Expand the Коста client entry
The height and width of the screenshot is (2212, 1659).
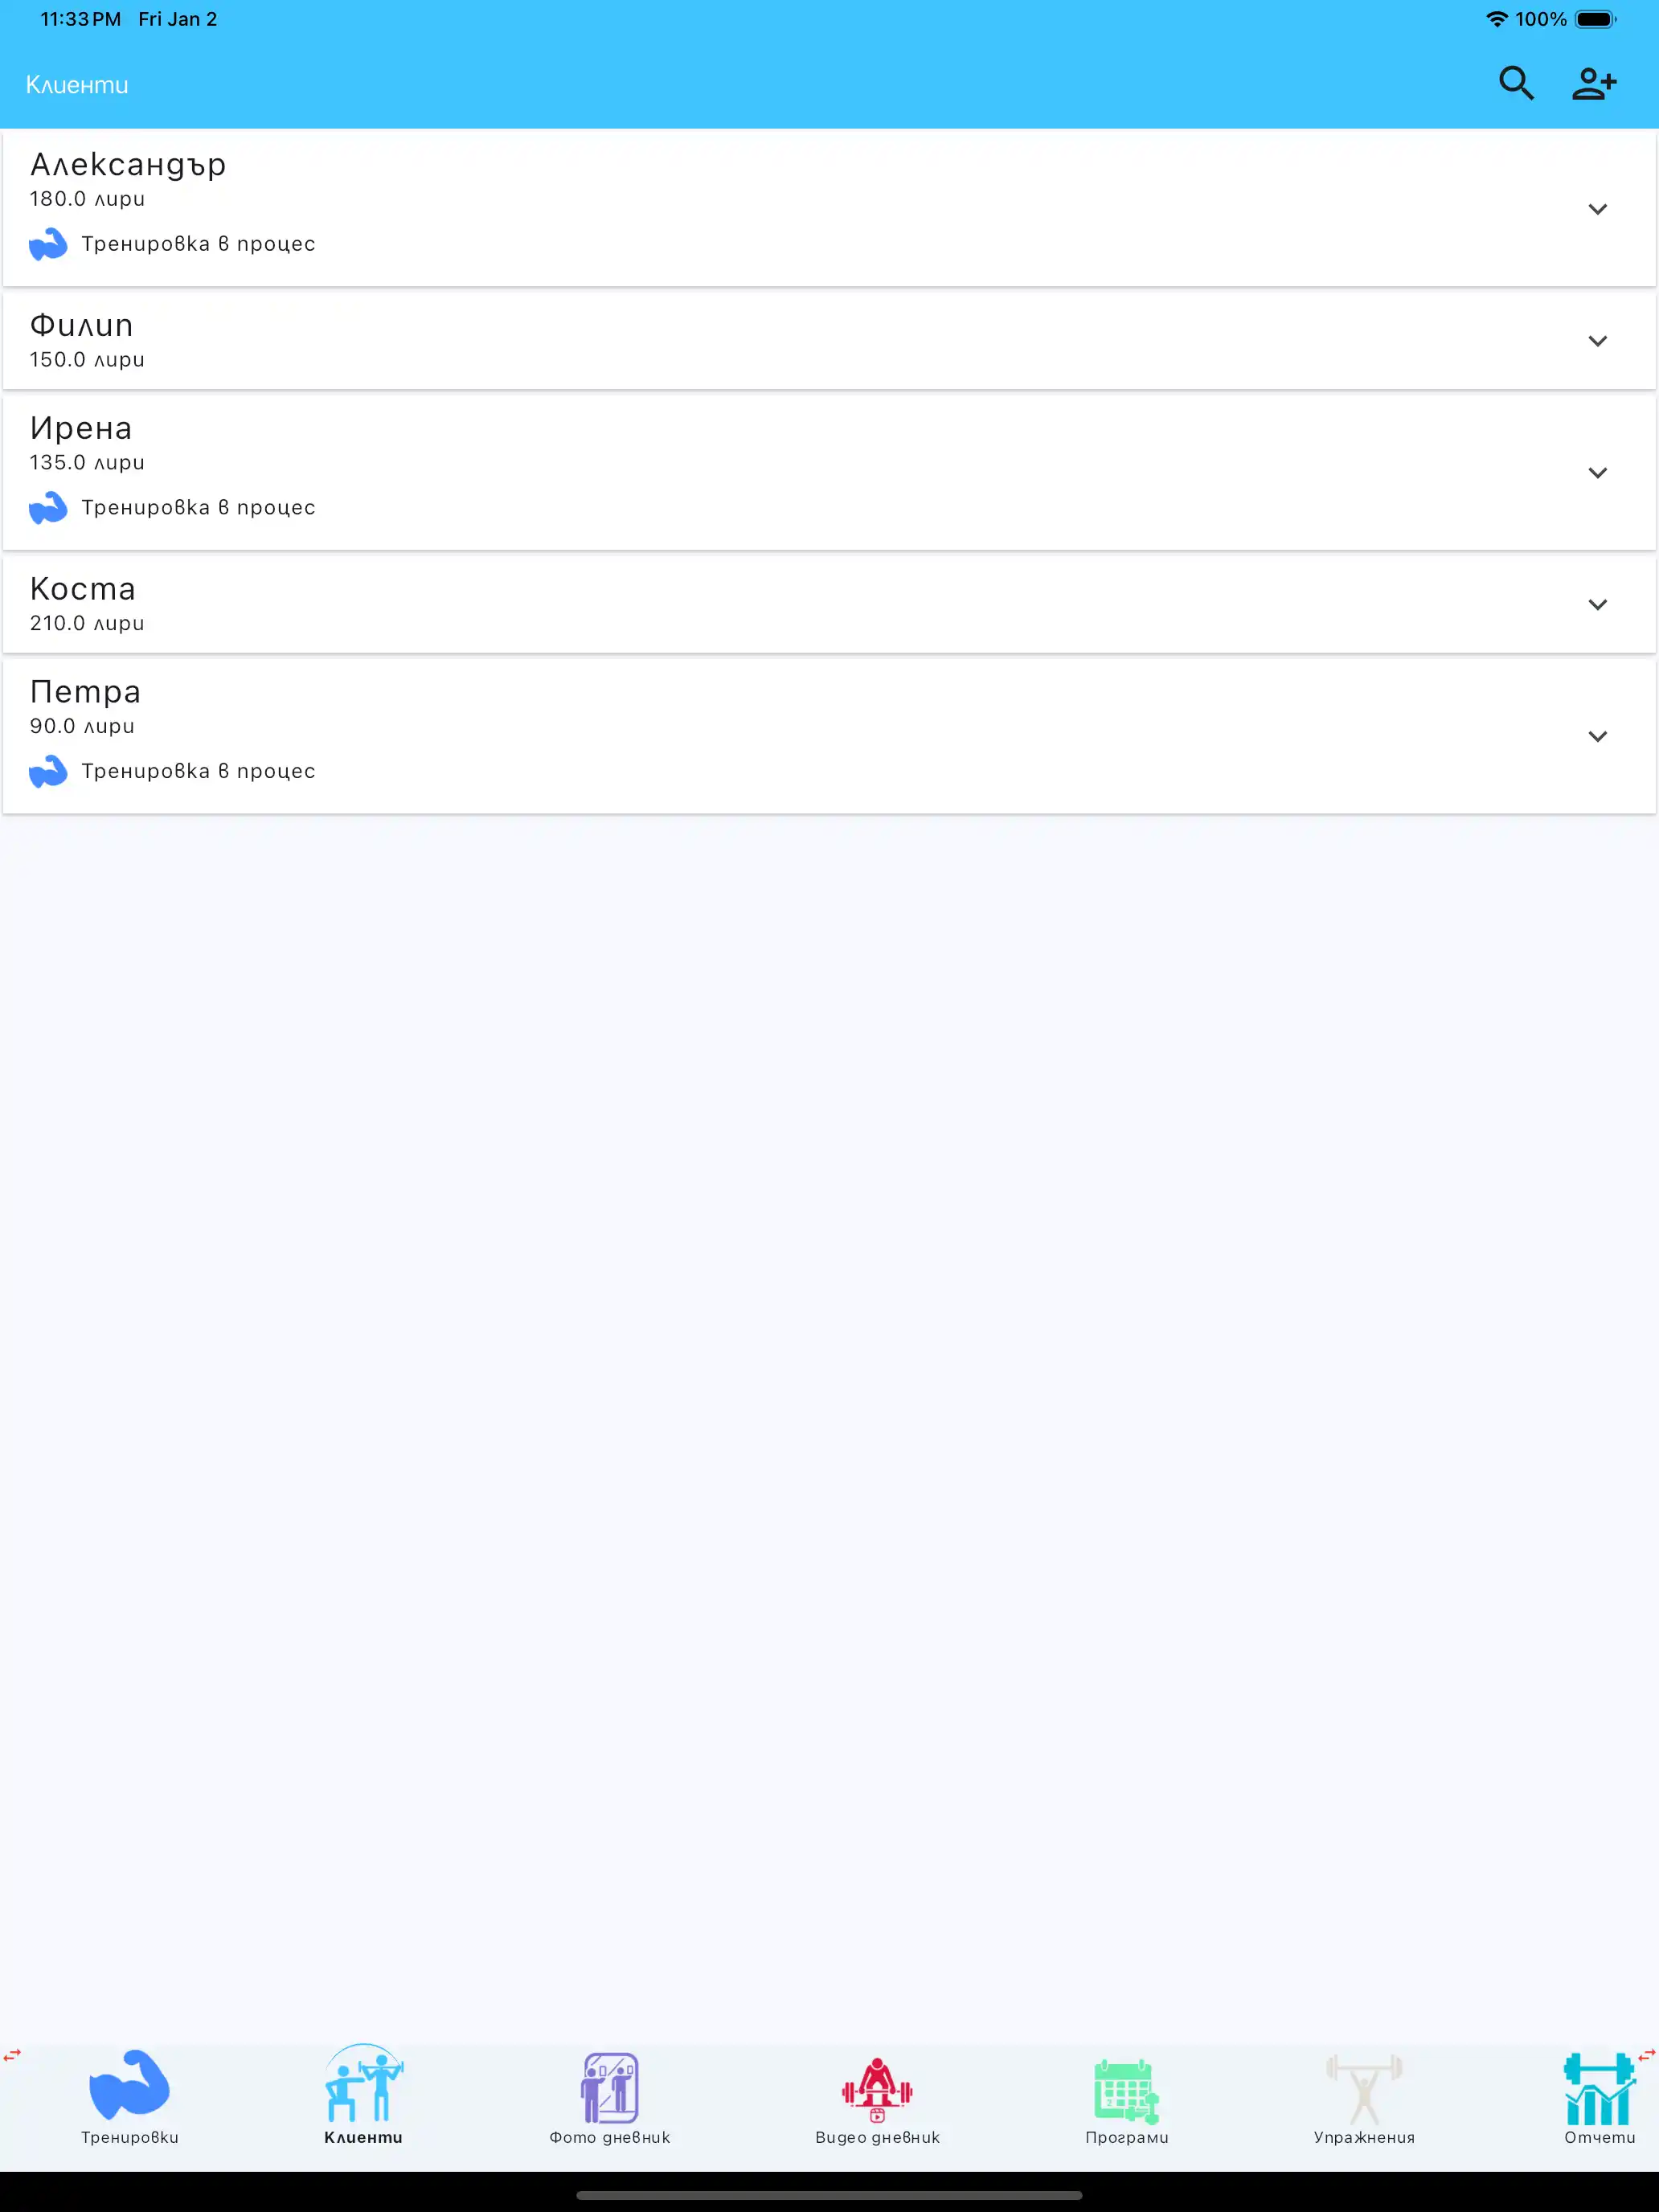click(x=1598, y=604)
